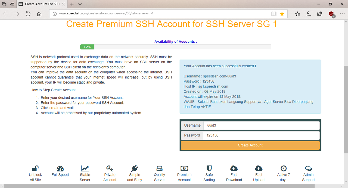Open the browser home page
The width and height of the screenshot is (348, 188).
point(39,14)
